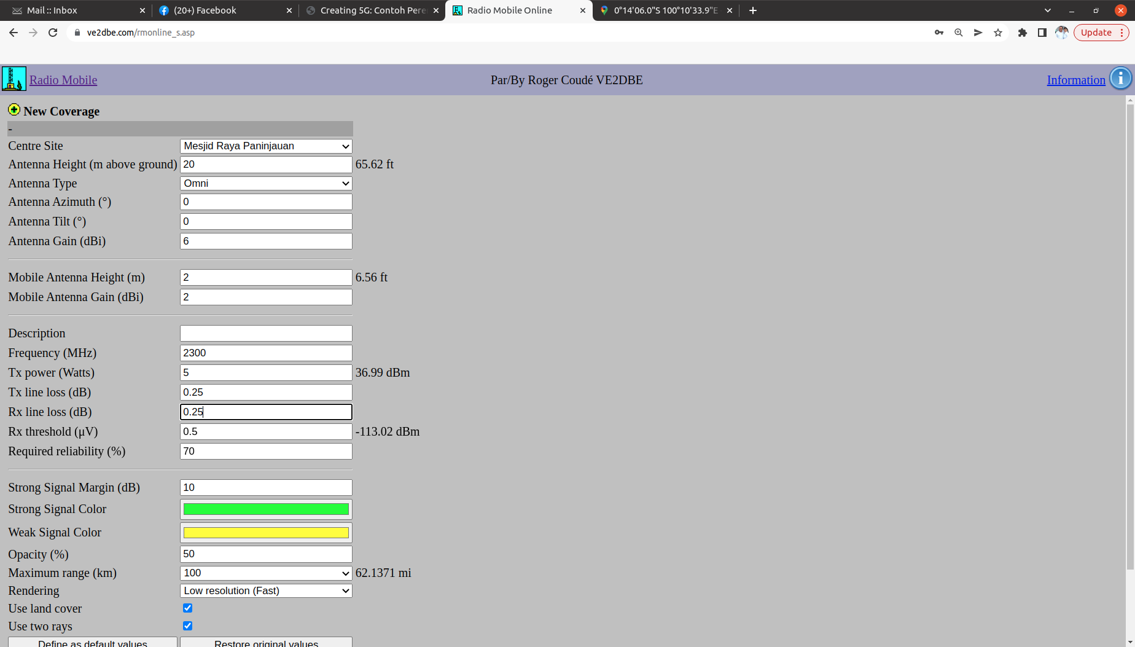Open the Centre Site dropdown

[x=266, y=146]
